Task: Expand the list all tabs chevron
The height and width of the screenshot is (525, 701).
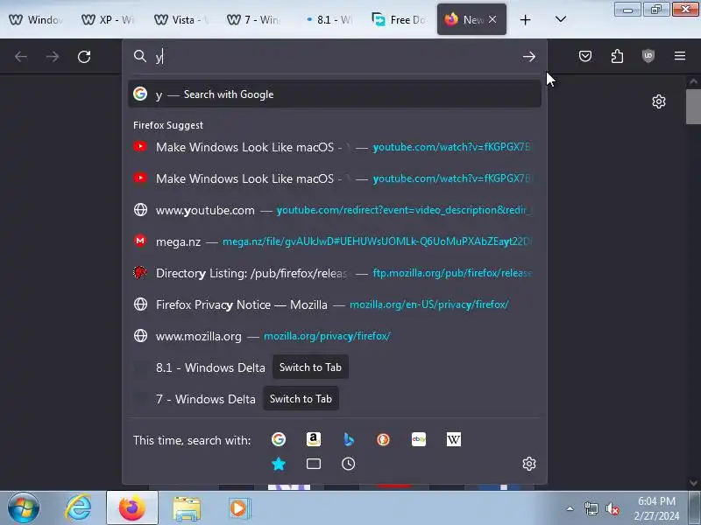Action: pyautogui.click(x=560, y=19)
